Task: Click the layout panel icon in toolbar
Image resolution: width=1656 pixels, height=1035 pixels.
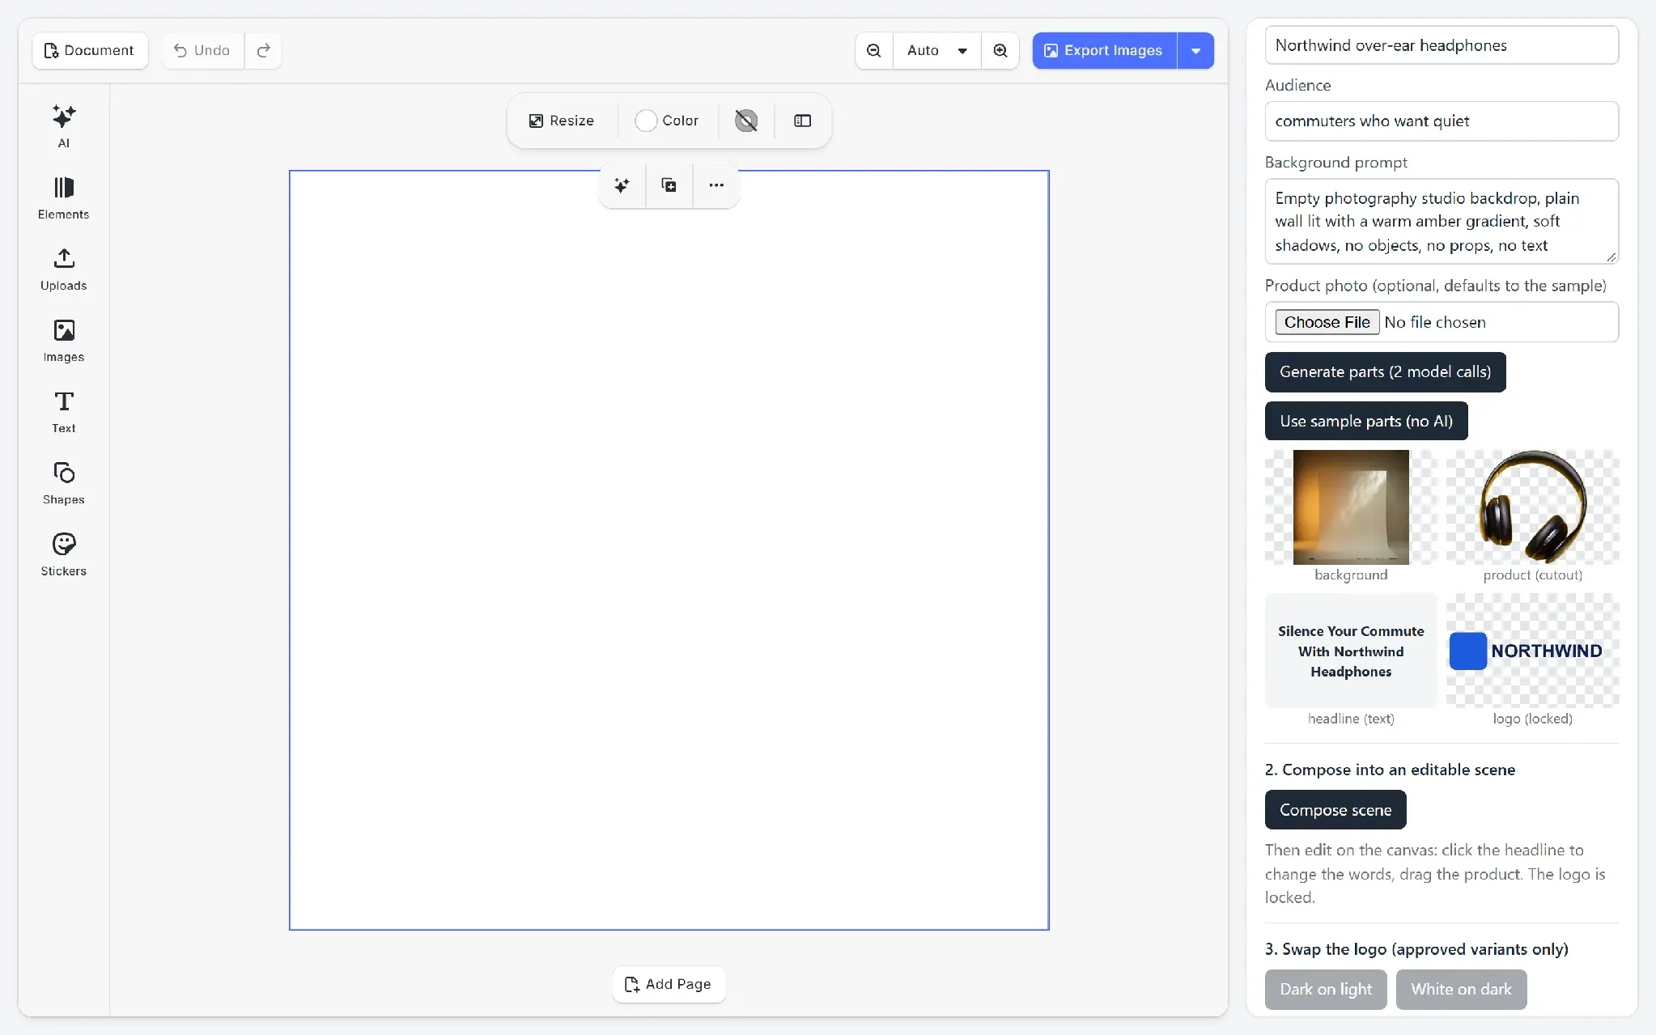Action: click(802, 121)
